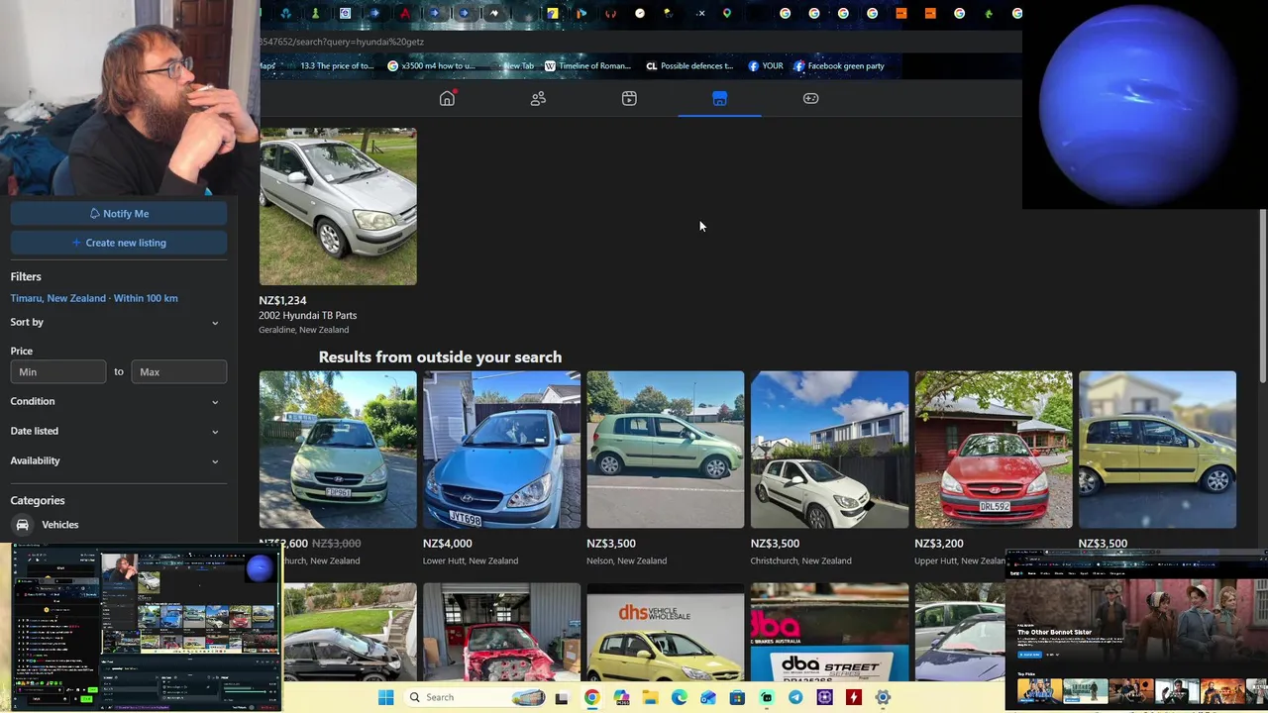
Task: Click the Windows taskbar Search box
Action: coord(476,697)
